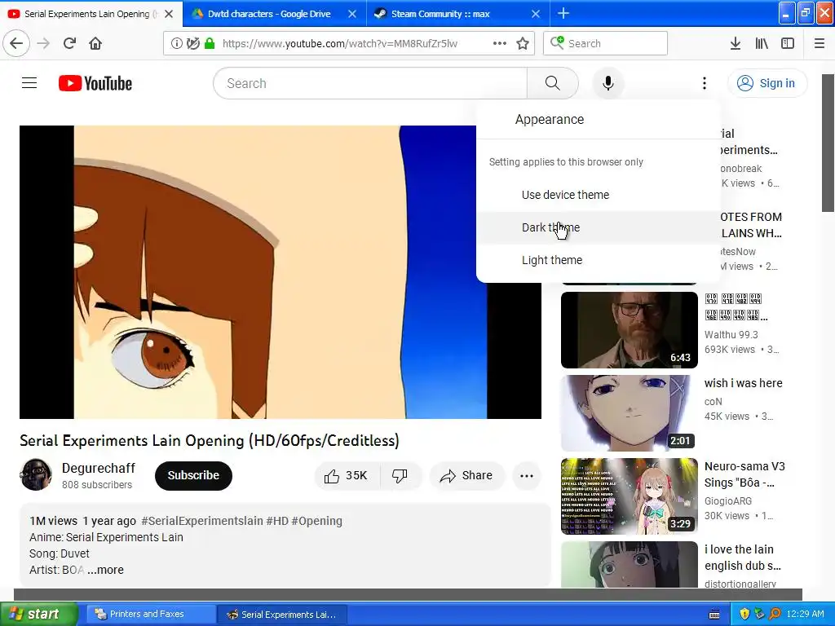The height and width of the screenshot is (626, 835).
Task: Click the Serial Experiments Lain taskbar button
Action: click(282, 614)
